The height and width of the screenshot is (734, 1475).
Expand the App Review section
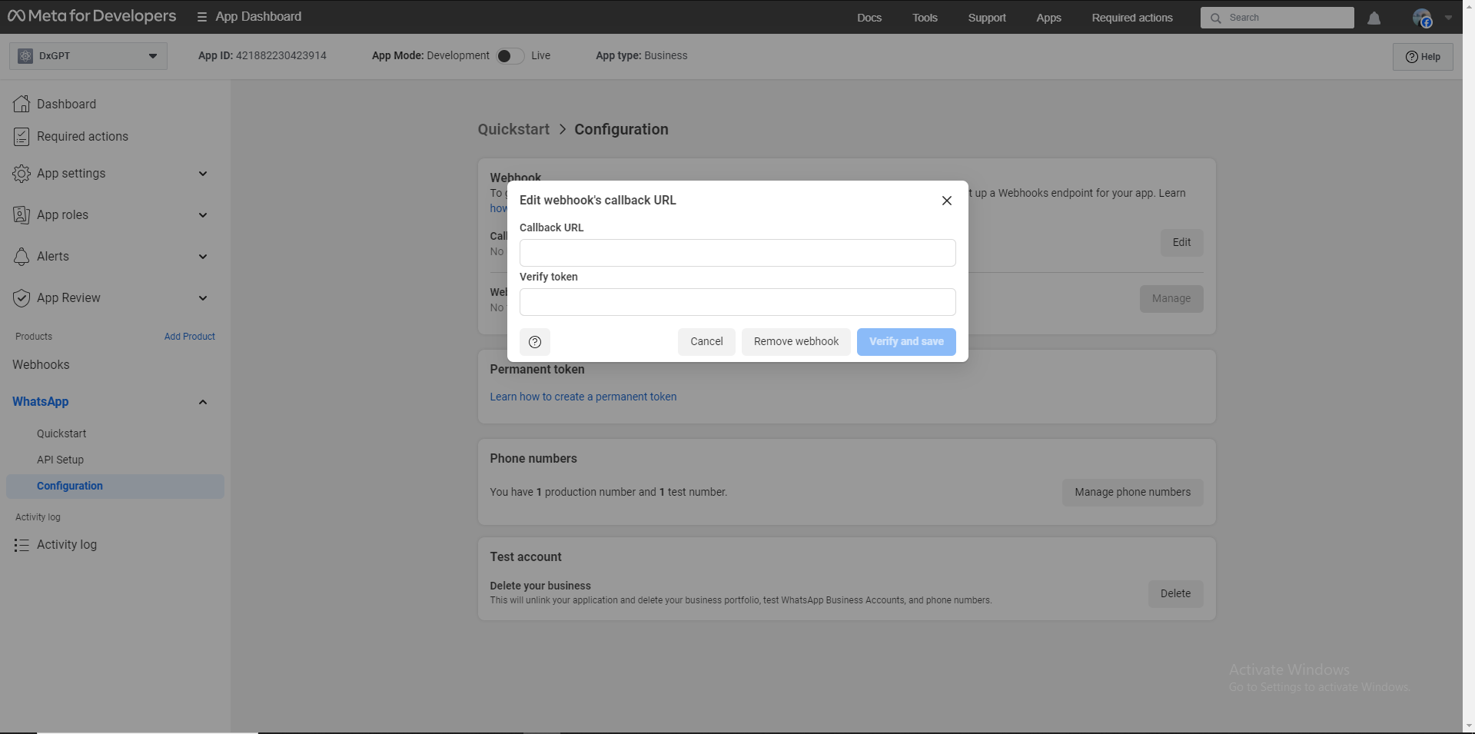203,298
